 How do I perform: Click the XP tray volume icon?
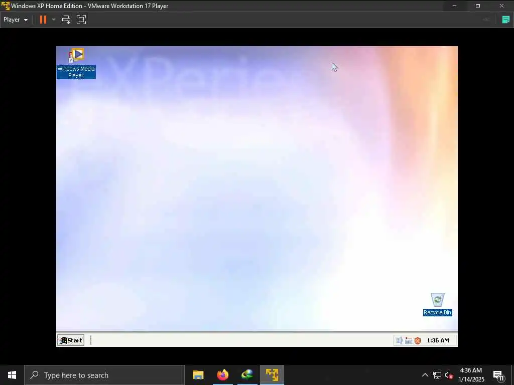(x=399, y=340)
